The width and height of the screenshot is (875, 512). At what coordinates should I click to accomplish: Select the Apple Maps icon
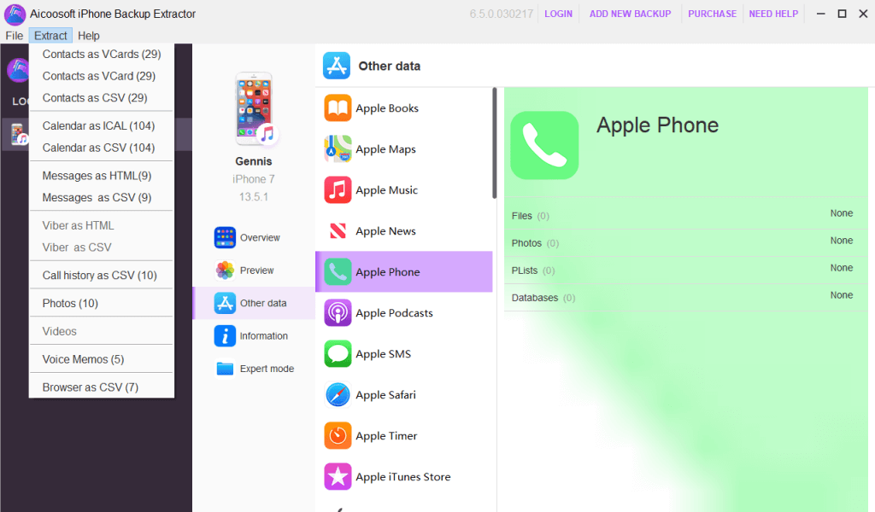tap(338, 149)
